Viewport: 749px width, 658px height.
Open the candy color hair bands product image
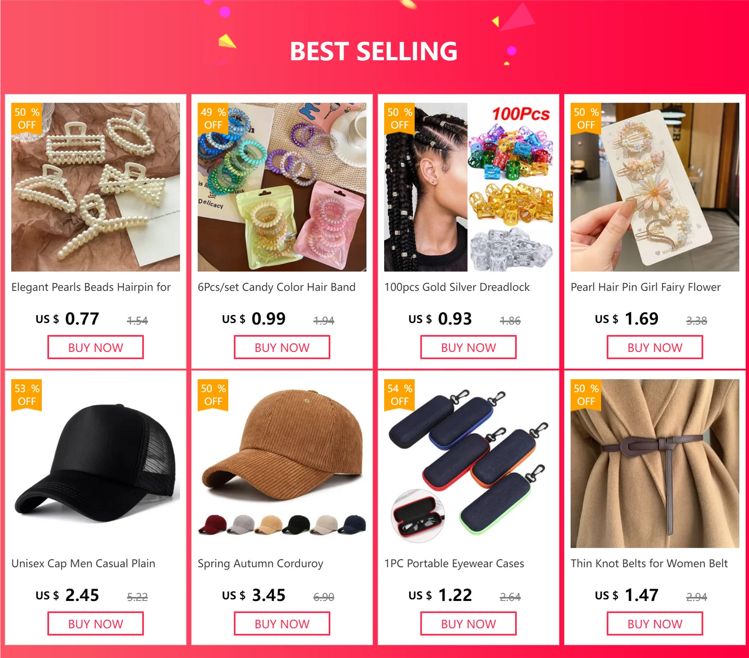pyautogui.click(x=282, y=187)
